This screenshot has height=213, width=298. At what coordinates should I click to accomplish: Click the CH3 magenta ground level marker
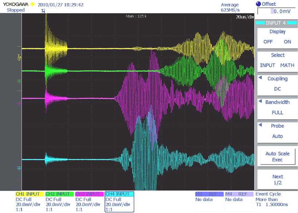19,104
